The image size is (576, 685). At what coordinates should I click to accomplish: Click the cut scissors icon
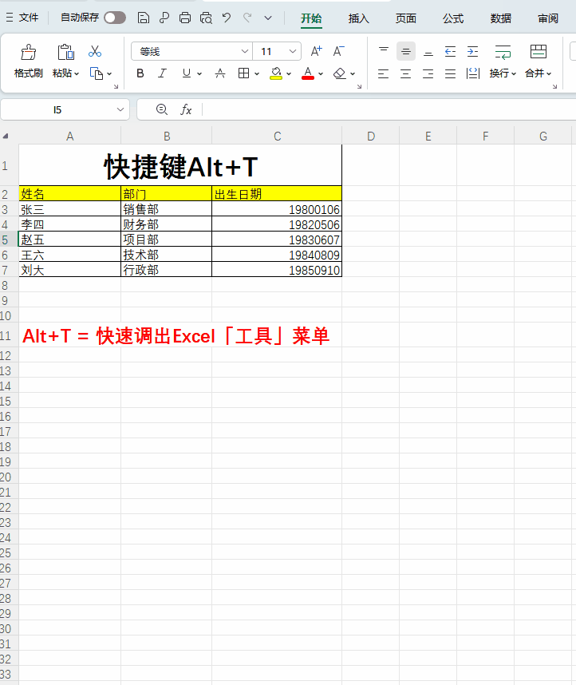95,52
